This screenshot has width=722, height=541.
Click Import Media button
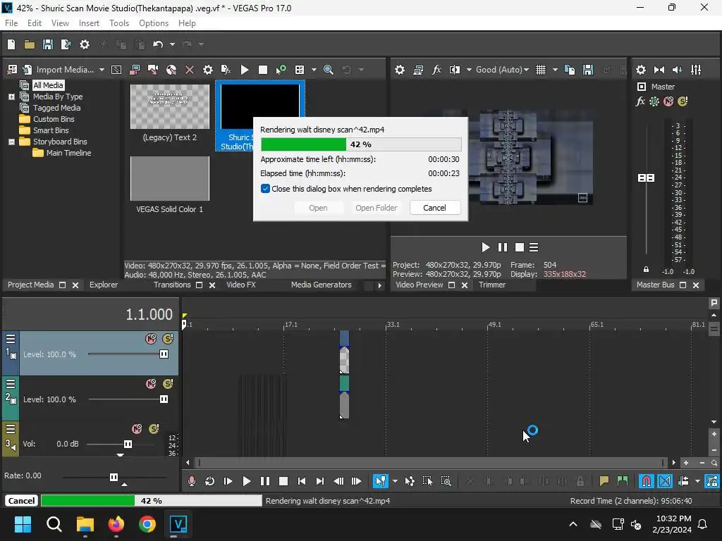(x=65, y=70)
